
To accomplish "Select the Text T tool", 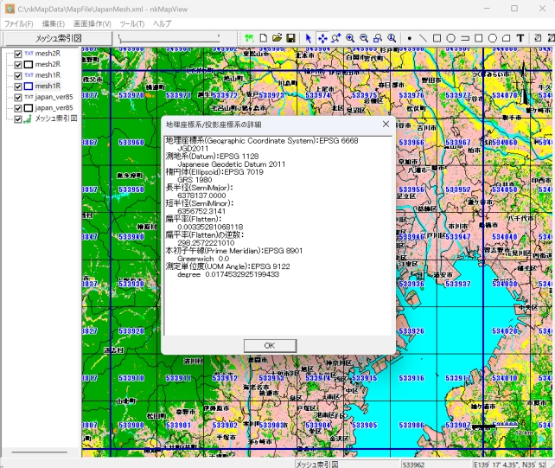I will click(x=520, y=38).
